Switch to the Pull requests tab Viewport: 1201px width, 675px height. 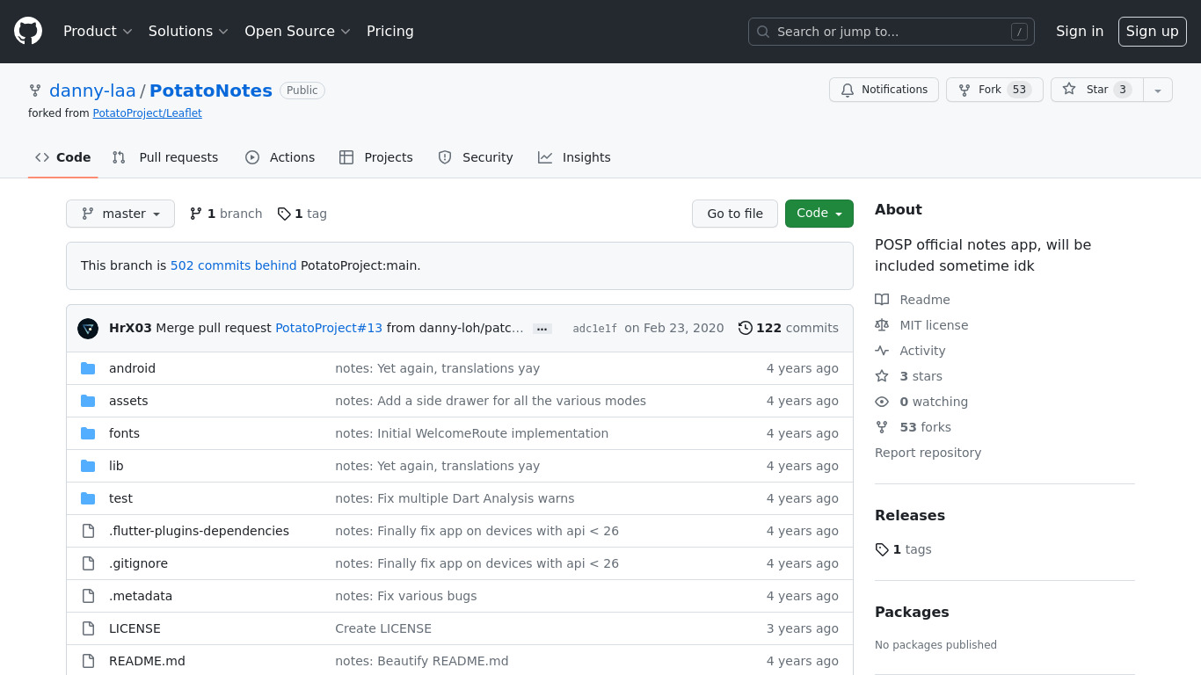165,157
